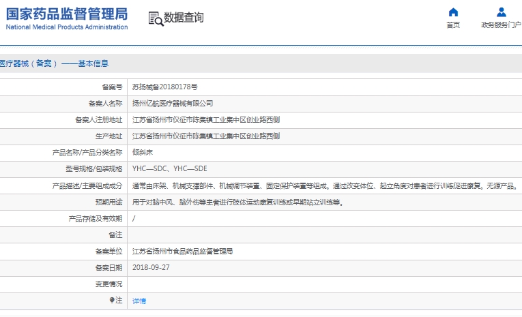Click the 备注 row label

[115, 235]
